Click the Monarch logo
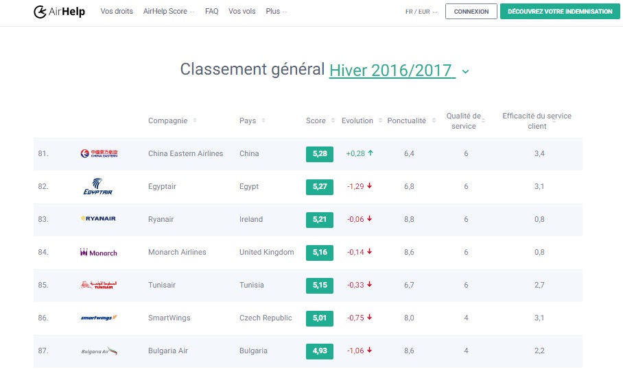Screen dimensions: 623x369 (x=99, y=253)
